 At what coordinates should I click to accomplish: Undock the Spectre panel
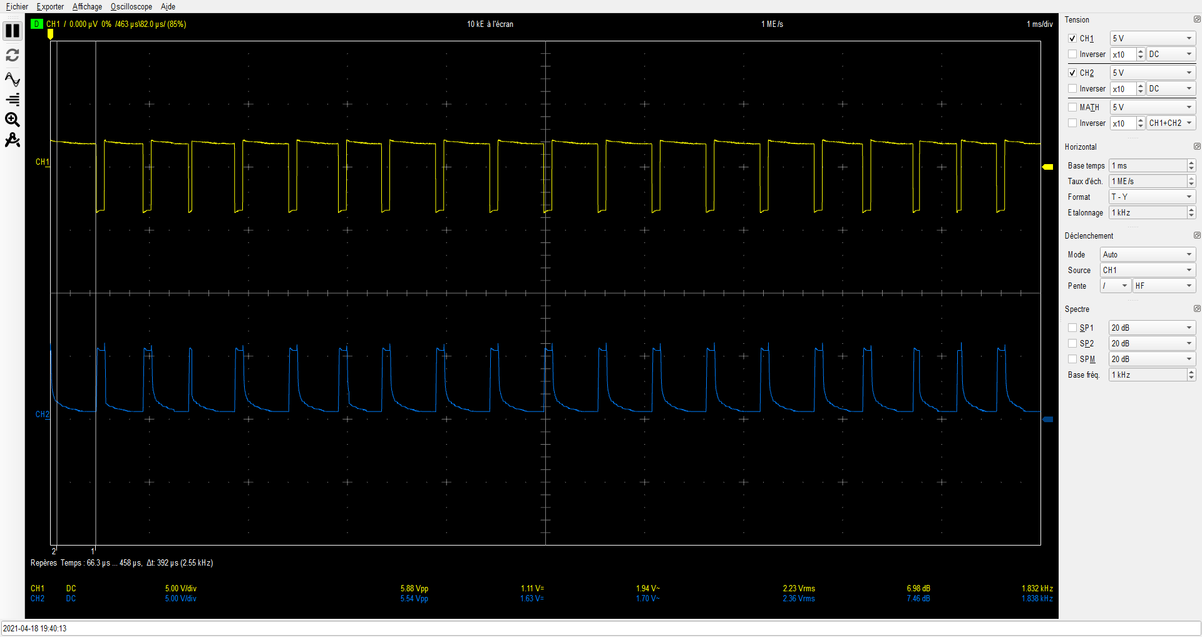[1196, 309]
